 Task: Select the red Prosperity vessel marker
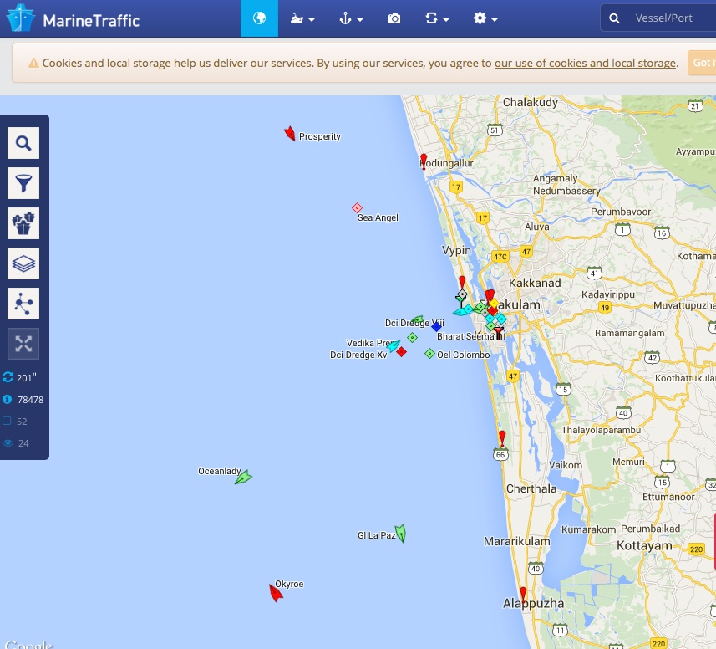pos(290,134)
